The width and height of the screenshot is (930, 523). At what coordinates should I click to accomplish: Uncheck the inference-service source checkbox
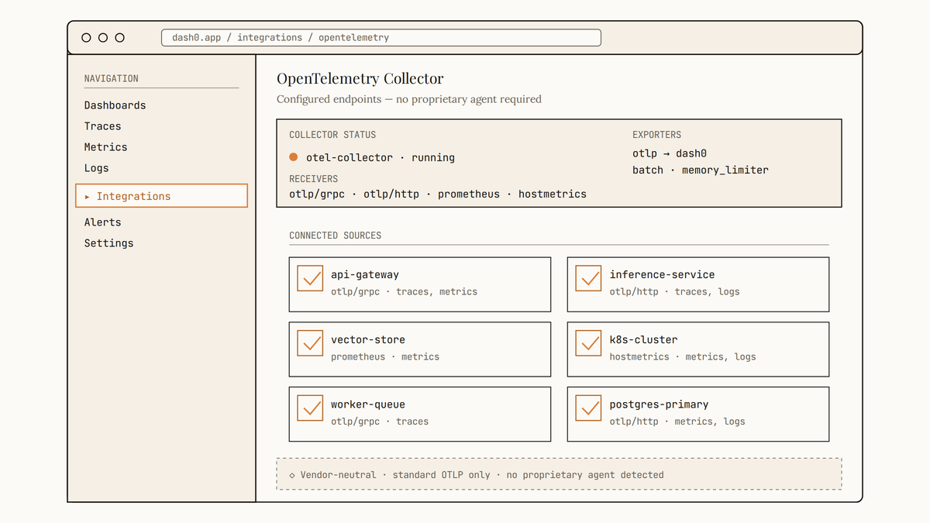pos(589,278)
